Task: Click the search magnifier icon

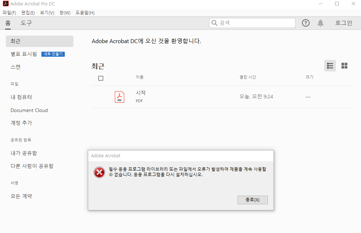Action: (215, 23)
